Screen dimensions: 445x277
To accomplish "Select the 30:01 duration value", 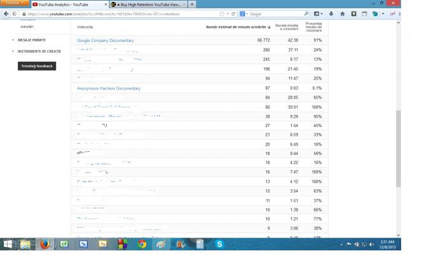I will click(293, 107).
